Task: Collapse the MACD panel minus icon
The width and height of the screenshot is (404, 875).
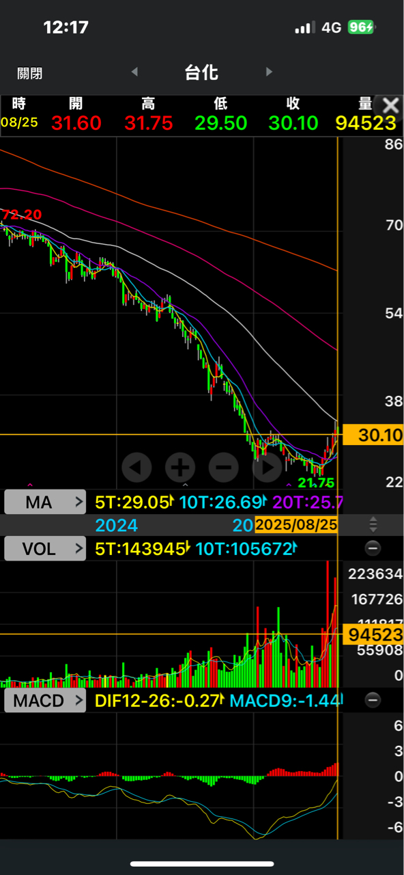Action: point(373,700)
